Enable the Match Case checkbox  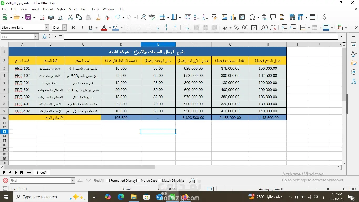click(x=138, y=180)
